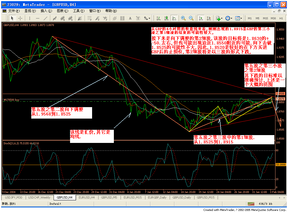Pick the trendline drawing tool
The image size is (288, 212).
click(x=45, y=18)
